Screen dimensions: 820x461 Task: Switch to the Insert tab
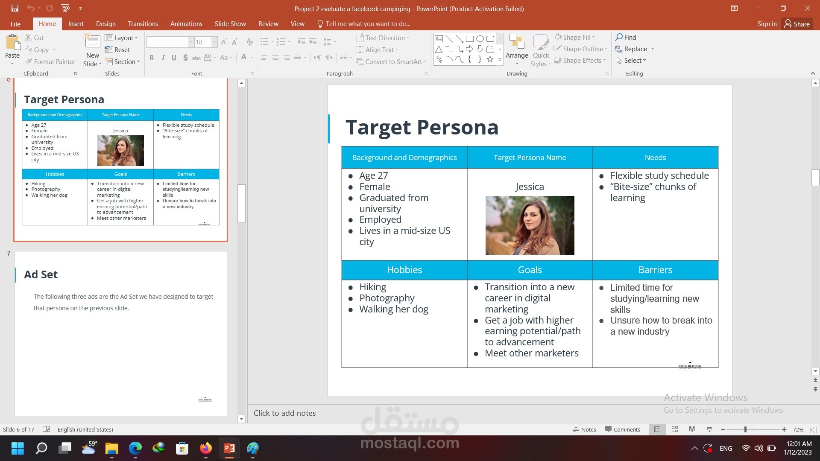pyautogui.click(x=76, y=23)
